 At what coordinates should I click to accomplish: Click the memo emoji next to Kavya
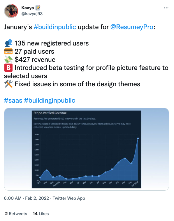point(38,8)
